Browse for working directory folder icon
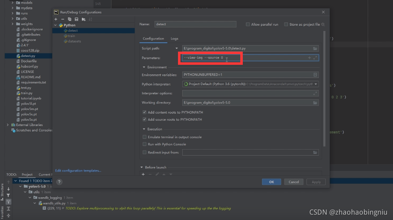The height and width of the screenshot is (220, 393). (315, 103)
